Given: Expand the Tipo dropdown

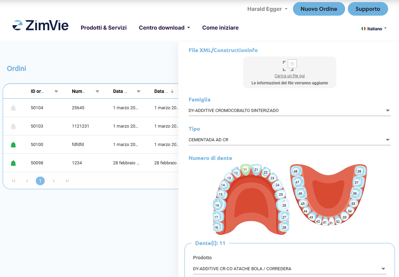Looking at the screenshot, I should 387,140.
